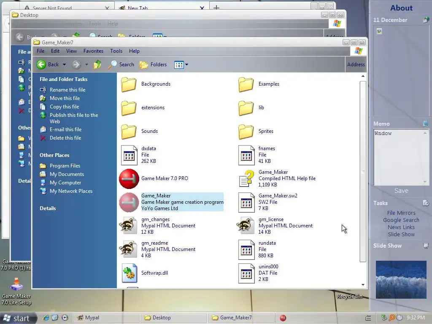Go to My Network Places link

[x=66, y=191]
